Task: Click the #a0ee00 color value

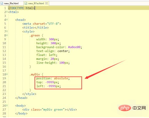Action: click(74, 47)
